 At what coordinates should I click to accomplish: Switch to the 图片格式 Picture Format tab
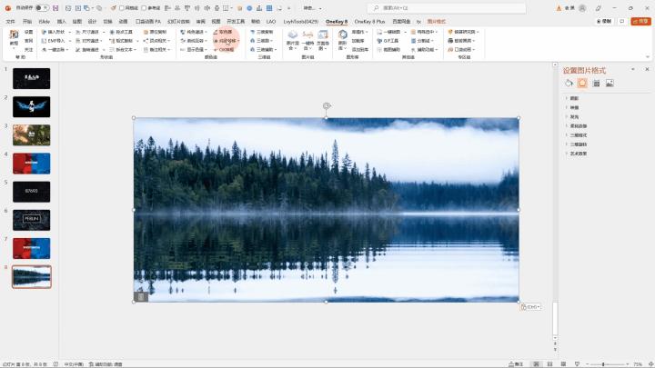tap(436, 21)
